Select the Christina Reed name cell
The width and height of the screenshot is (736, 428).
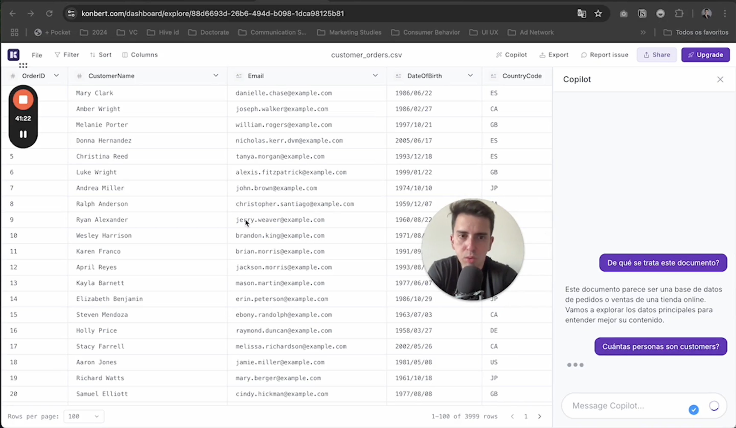tap(147, 156)
